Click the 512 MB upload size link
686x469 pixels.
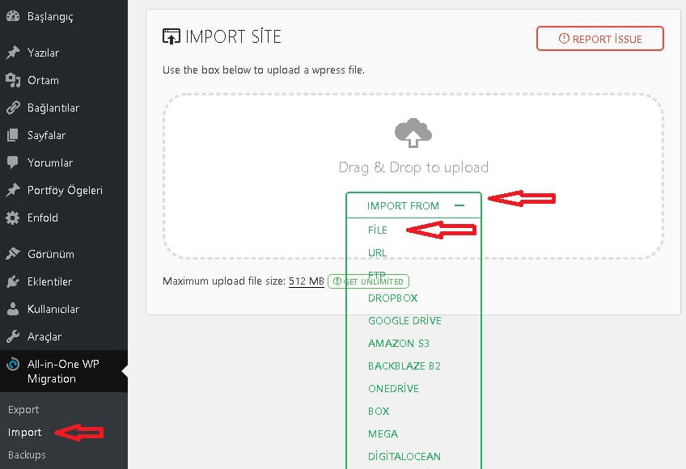(x=307, y=281)
